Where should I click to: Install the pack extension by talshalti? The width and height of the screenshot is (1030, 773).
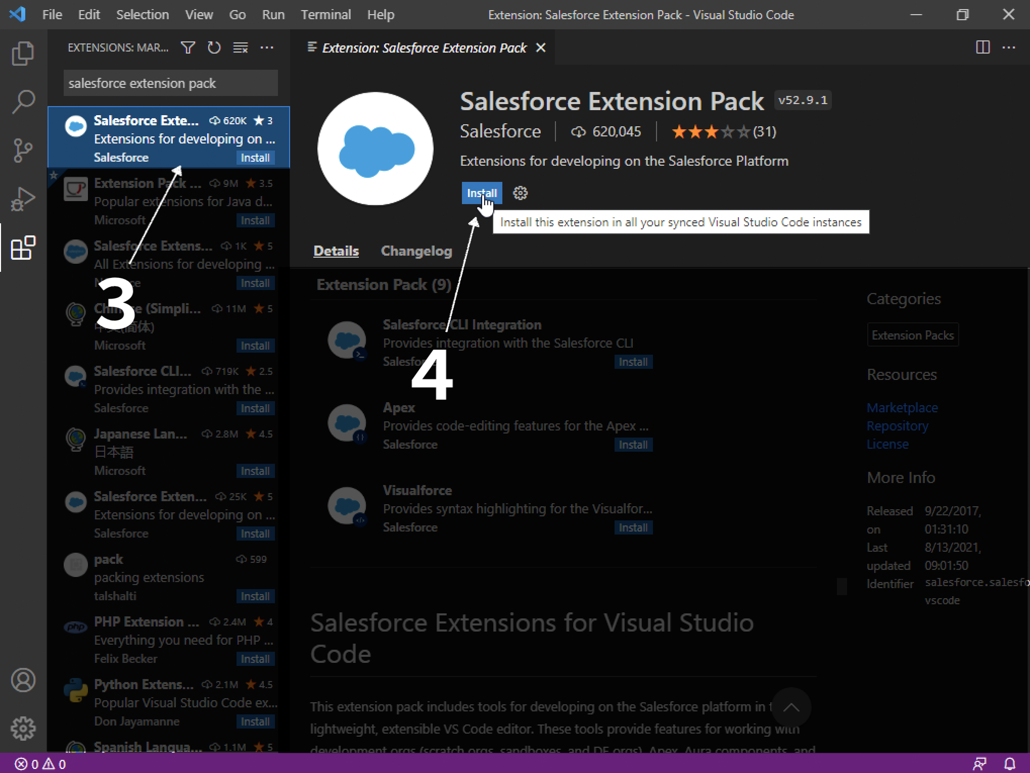click(255, 596)
